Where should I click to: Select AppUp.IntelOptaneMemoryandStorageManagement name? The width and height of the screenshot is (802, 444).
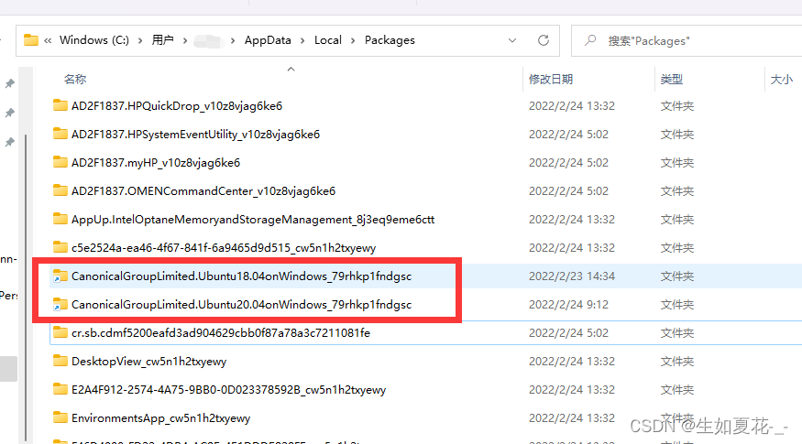[x=253, y=219]
